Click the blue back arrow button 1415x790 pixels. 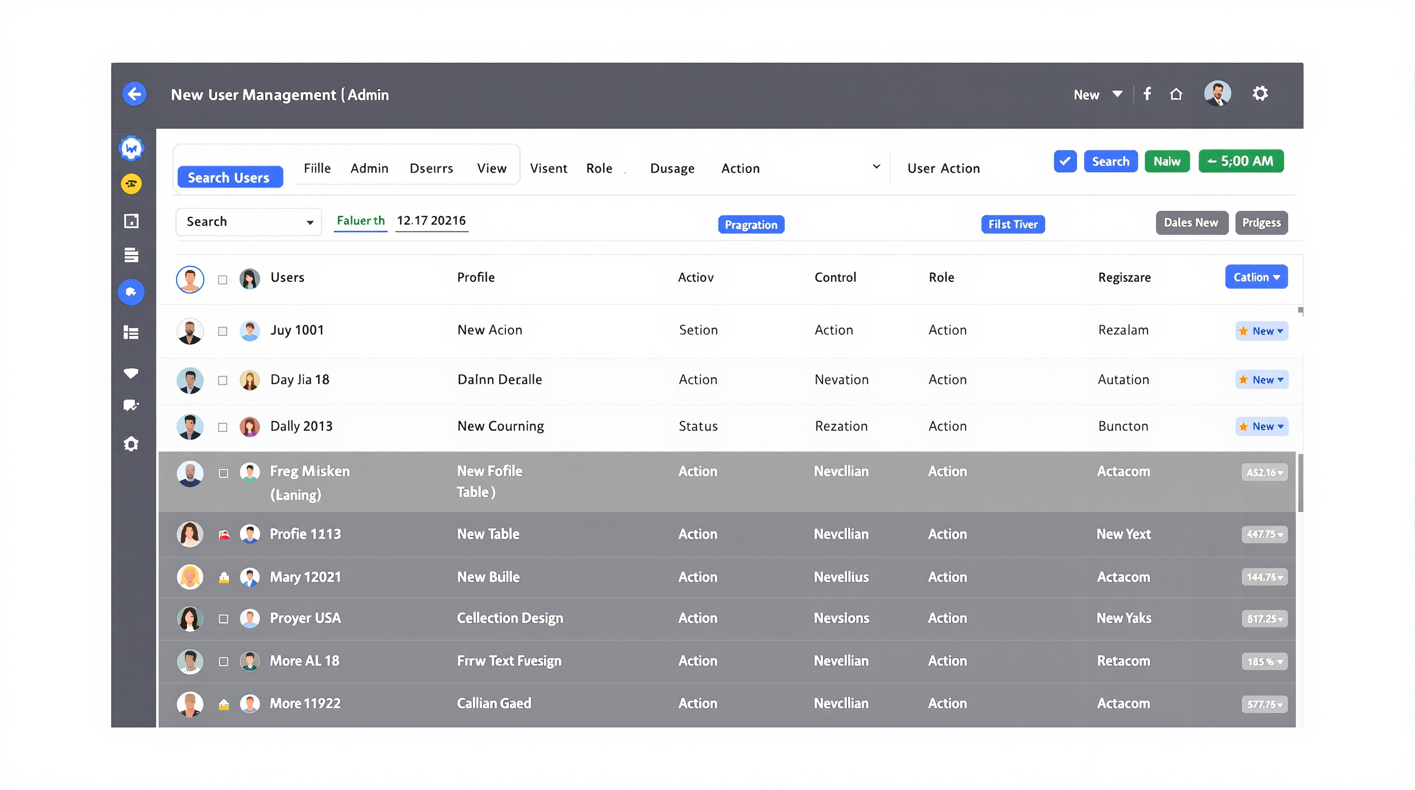pyautogui.click(x=134, y=94)
